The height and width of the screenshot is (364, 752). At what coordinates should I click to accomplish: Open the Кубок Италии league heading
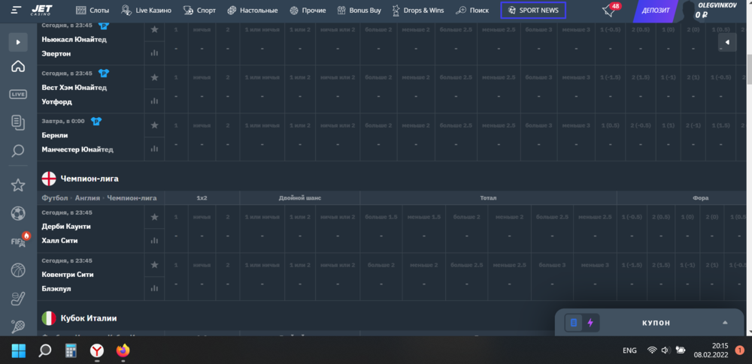89,318
